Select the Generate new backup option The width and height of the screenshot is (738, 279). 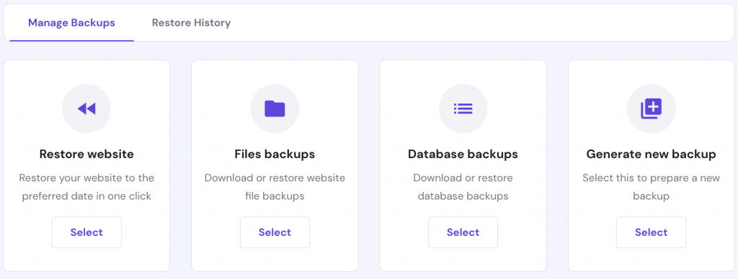tap(652, 232)
